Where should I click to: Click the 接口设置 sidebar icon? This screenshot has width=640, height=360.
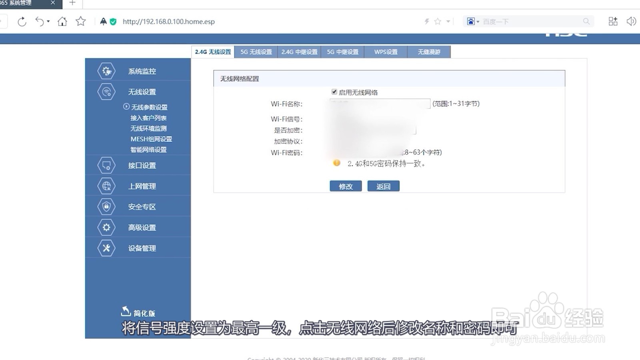(x=106, y=165)
